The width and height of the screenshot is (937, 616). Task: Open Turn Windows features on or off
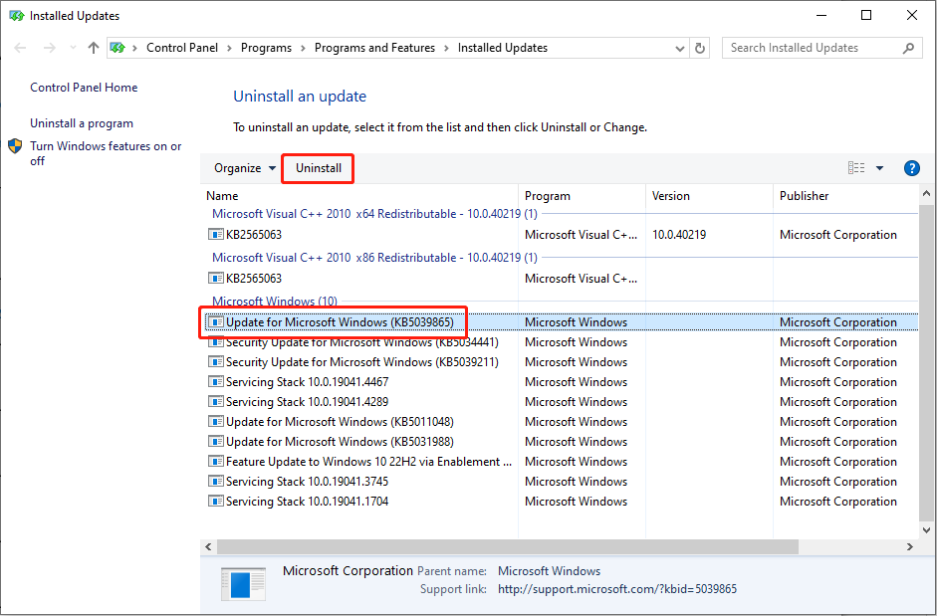coord(106,153)
